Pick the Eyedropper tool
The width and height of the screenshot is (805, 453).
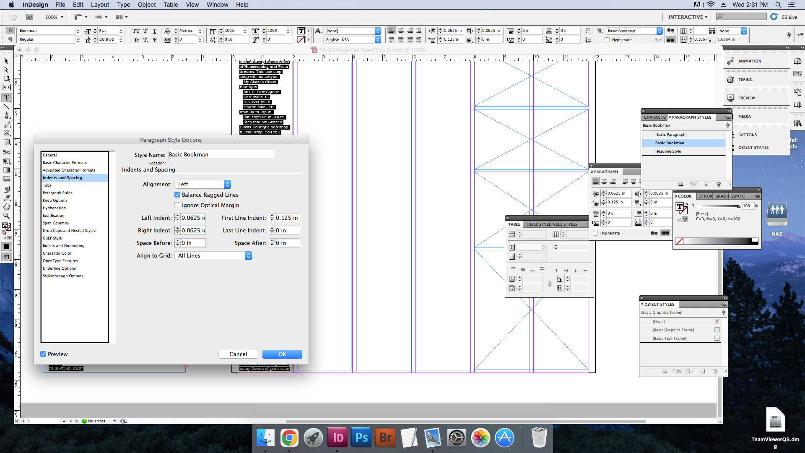pos(7,198)
